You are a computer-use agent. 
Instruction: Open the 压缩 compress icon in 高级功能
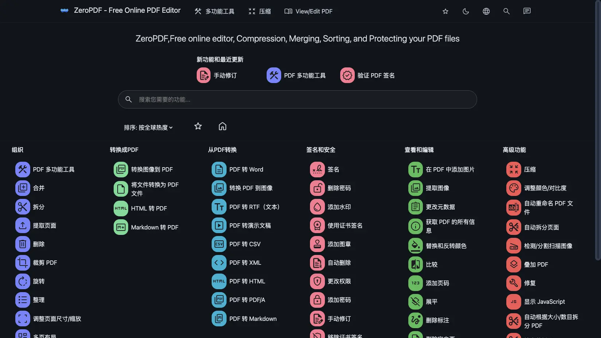[514, 169]
